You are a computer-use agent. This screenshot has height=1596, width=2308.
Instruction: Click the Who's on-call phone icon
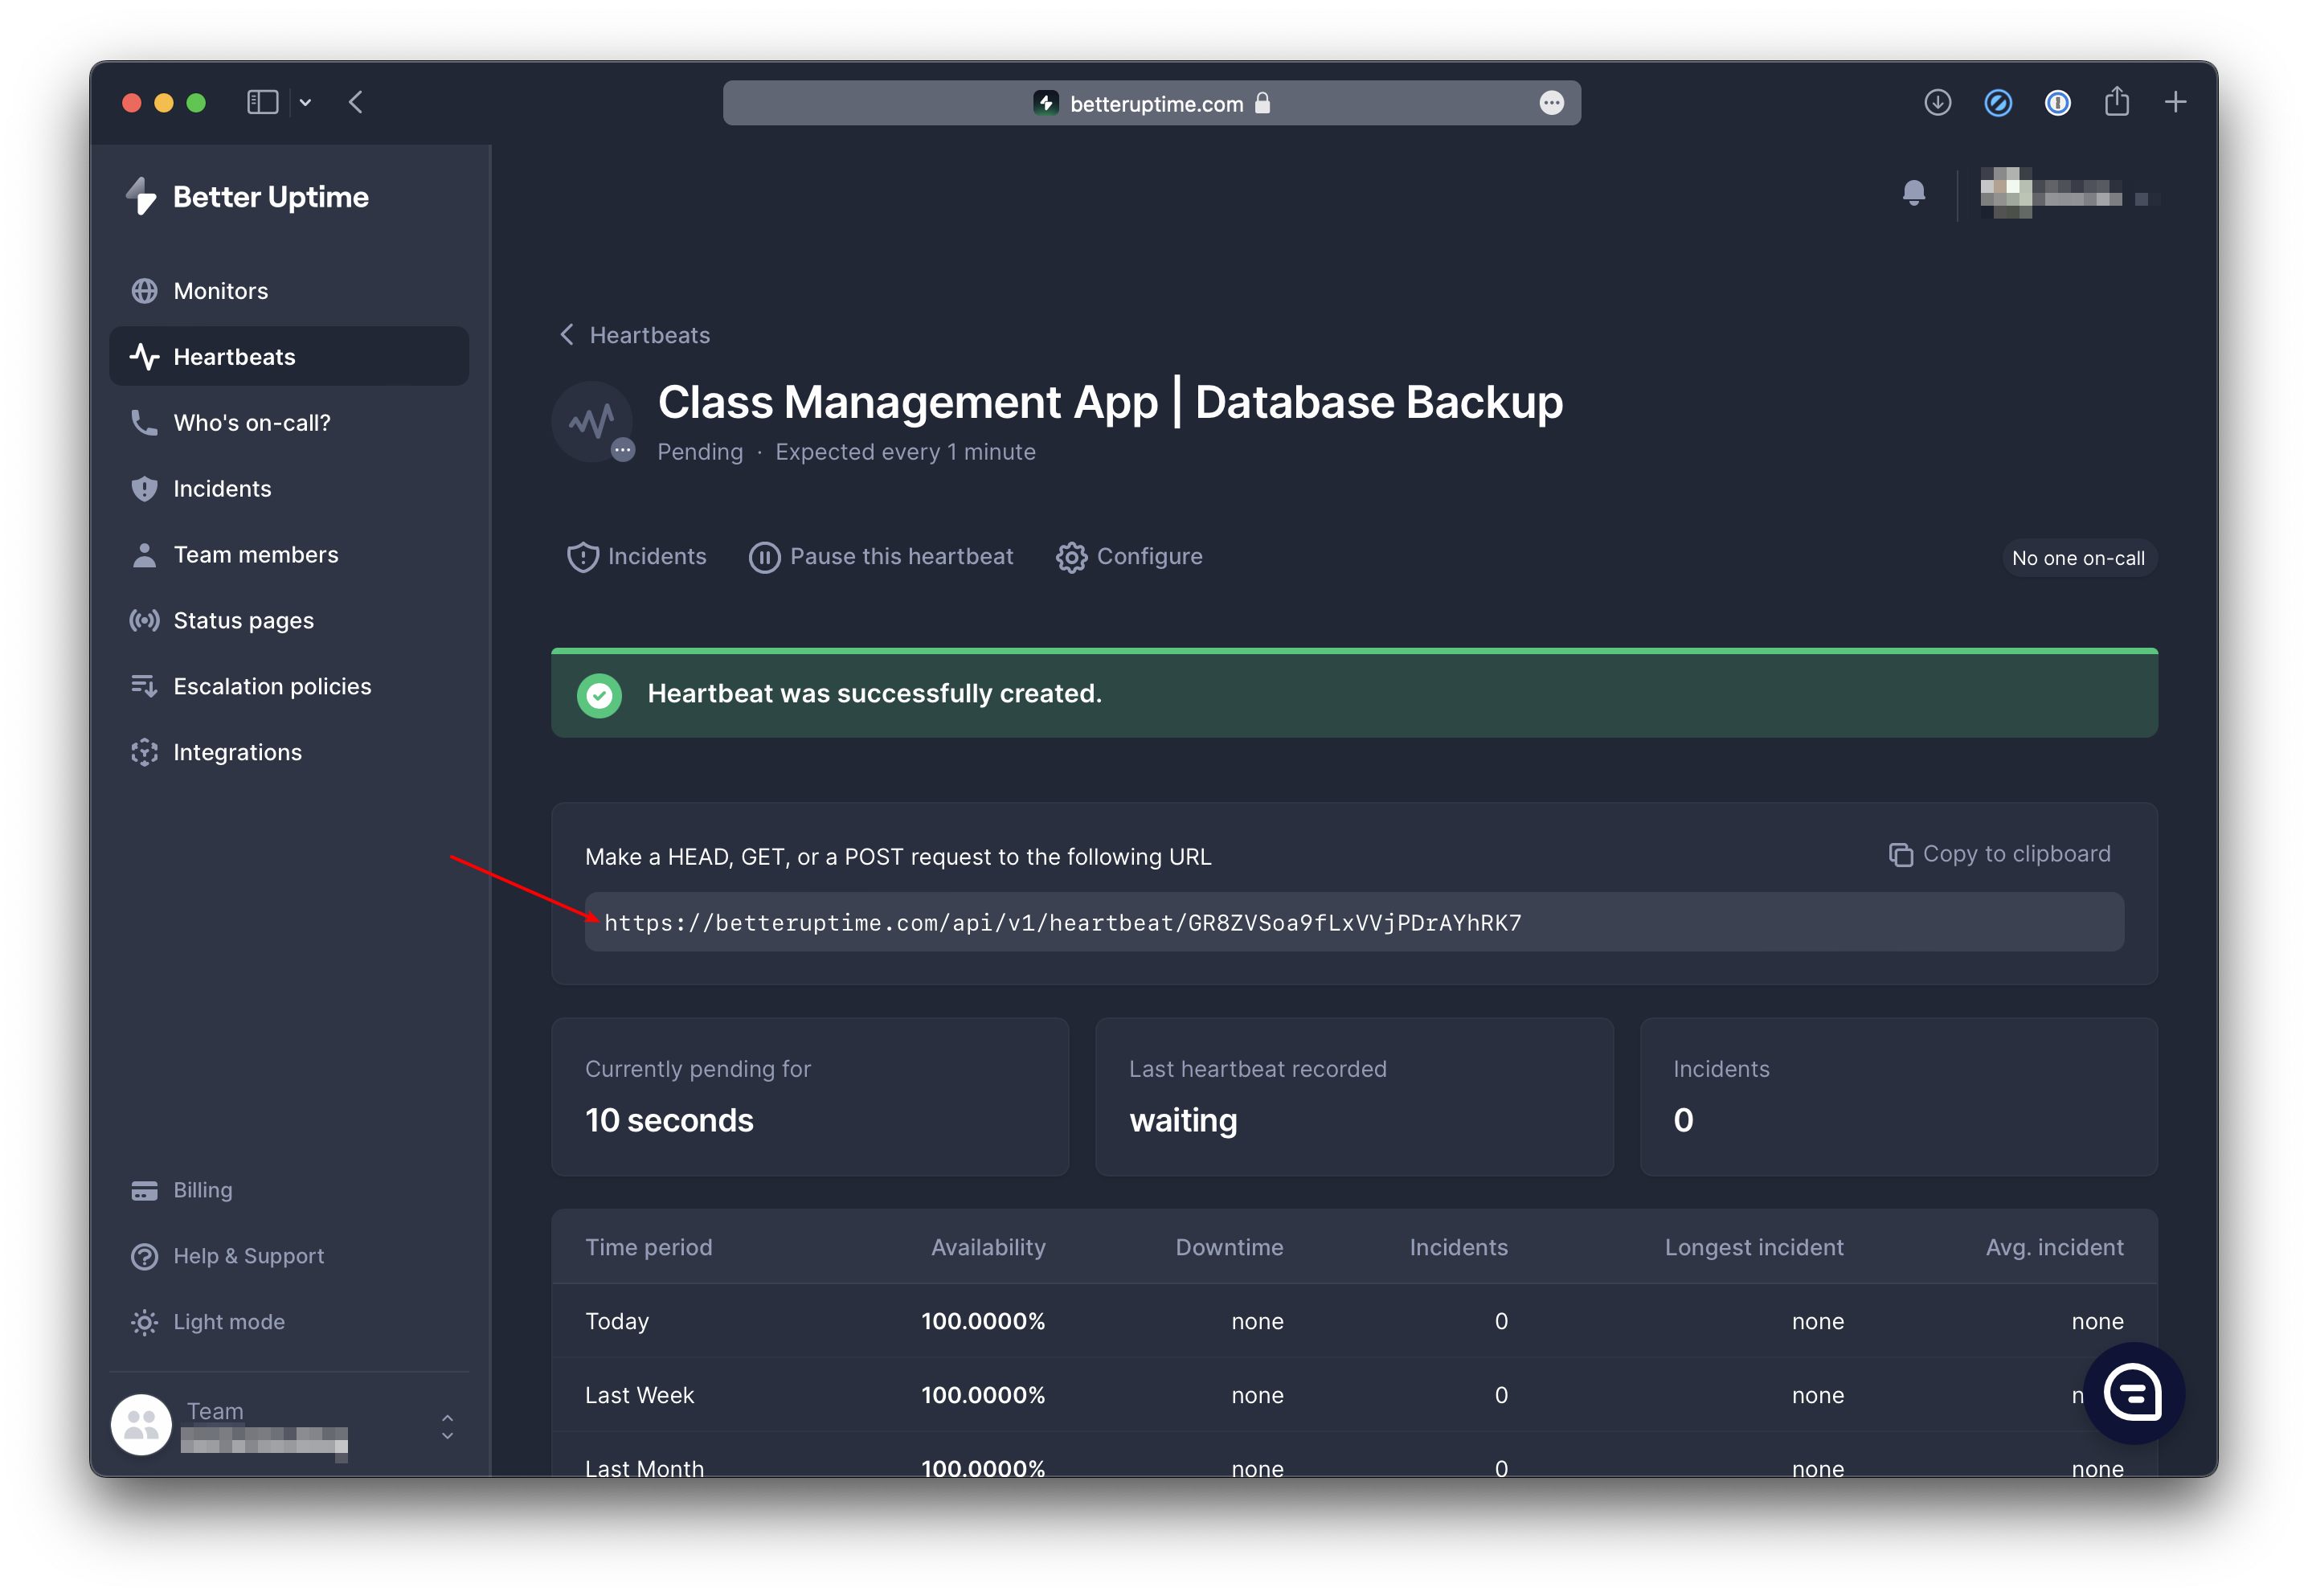pyautogui.click(x=144, y=423)
